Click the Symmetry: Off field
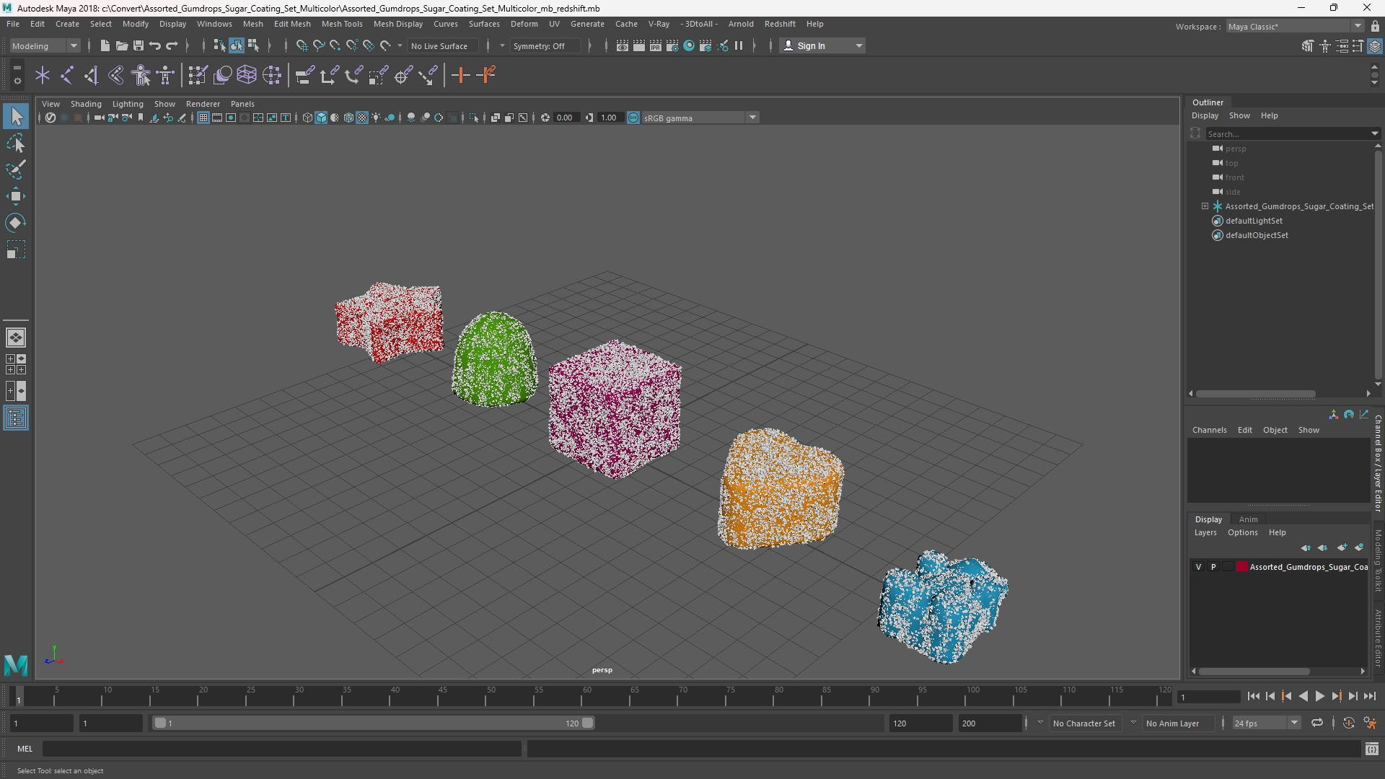The image size is (1385, 779). [x=544, y=45]
